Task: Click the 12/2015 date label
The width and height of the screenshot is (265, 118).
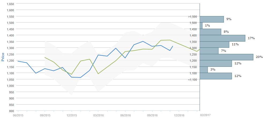Action: pos(72,115)
